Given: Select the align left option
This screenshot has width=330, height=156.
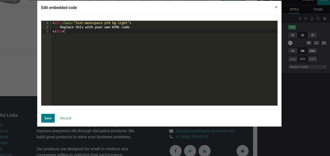Looking at the screenshot, I should tap(293, 35).
